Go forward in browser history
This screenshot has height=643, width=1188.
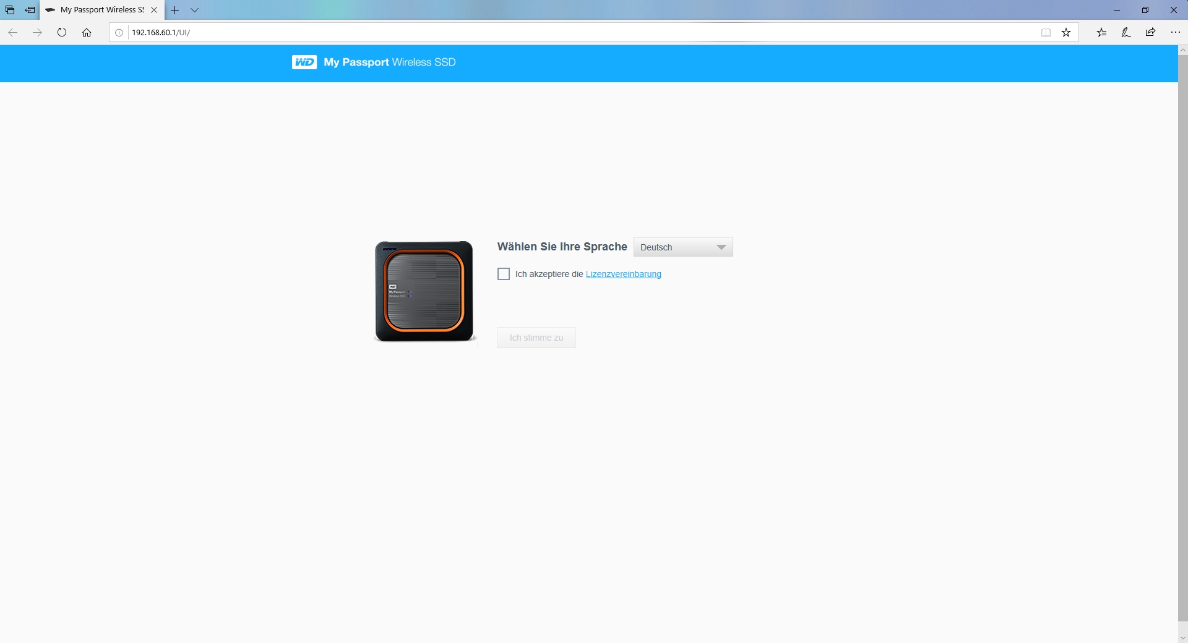(37, 33)
